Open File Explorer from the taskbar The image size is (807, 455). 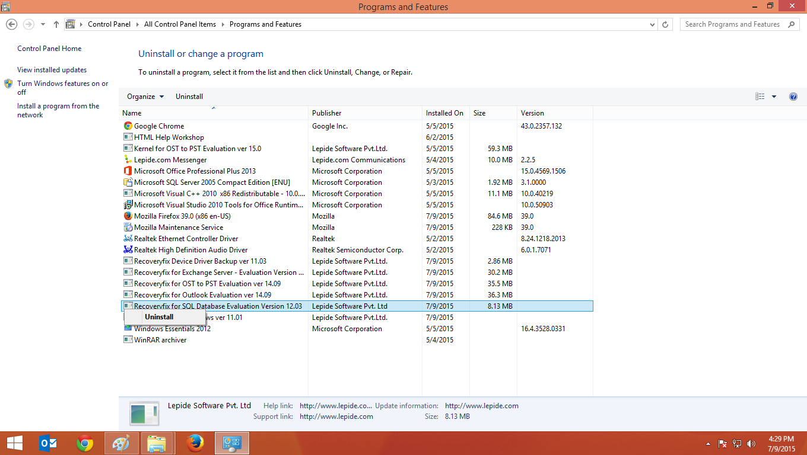(x=157, y=443)
